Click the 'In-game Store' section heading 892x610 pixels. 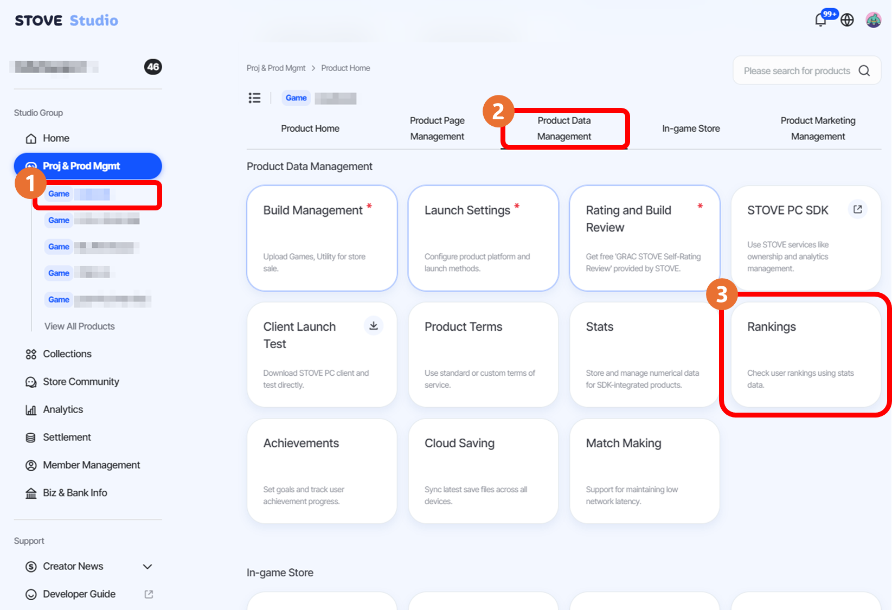[280, 573]
